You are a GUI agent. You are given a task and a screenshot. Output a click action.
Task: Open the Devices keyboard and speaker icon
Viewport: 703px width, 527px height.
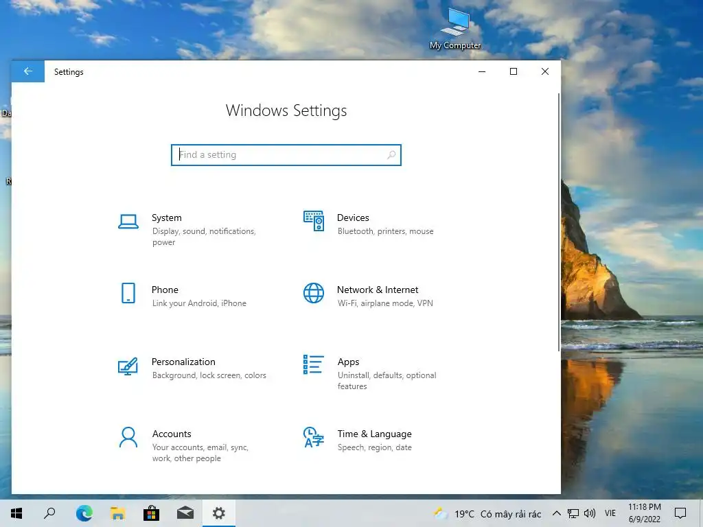[x=313, y=221]
